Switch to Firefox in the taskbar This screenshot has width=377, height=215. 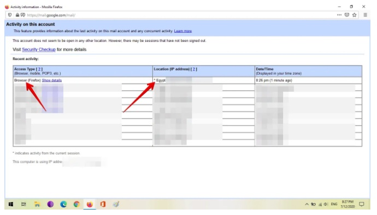90,204
